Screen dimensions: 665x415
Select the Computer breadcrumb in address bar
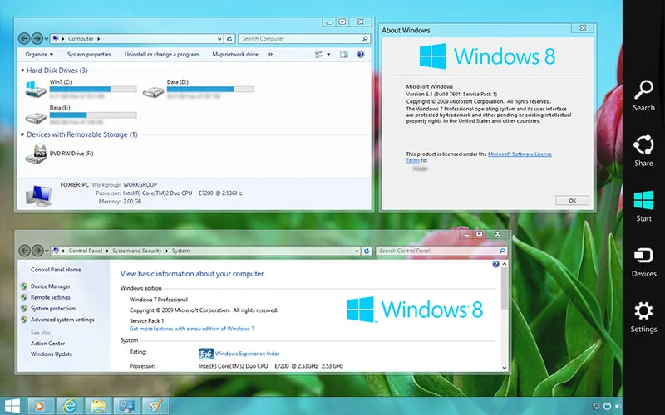click(x=81, y=38)
